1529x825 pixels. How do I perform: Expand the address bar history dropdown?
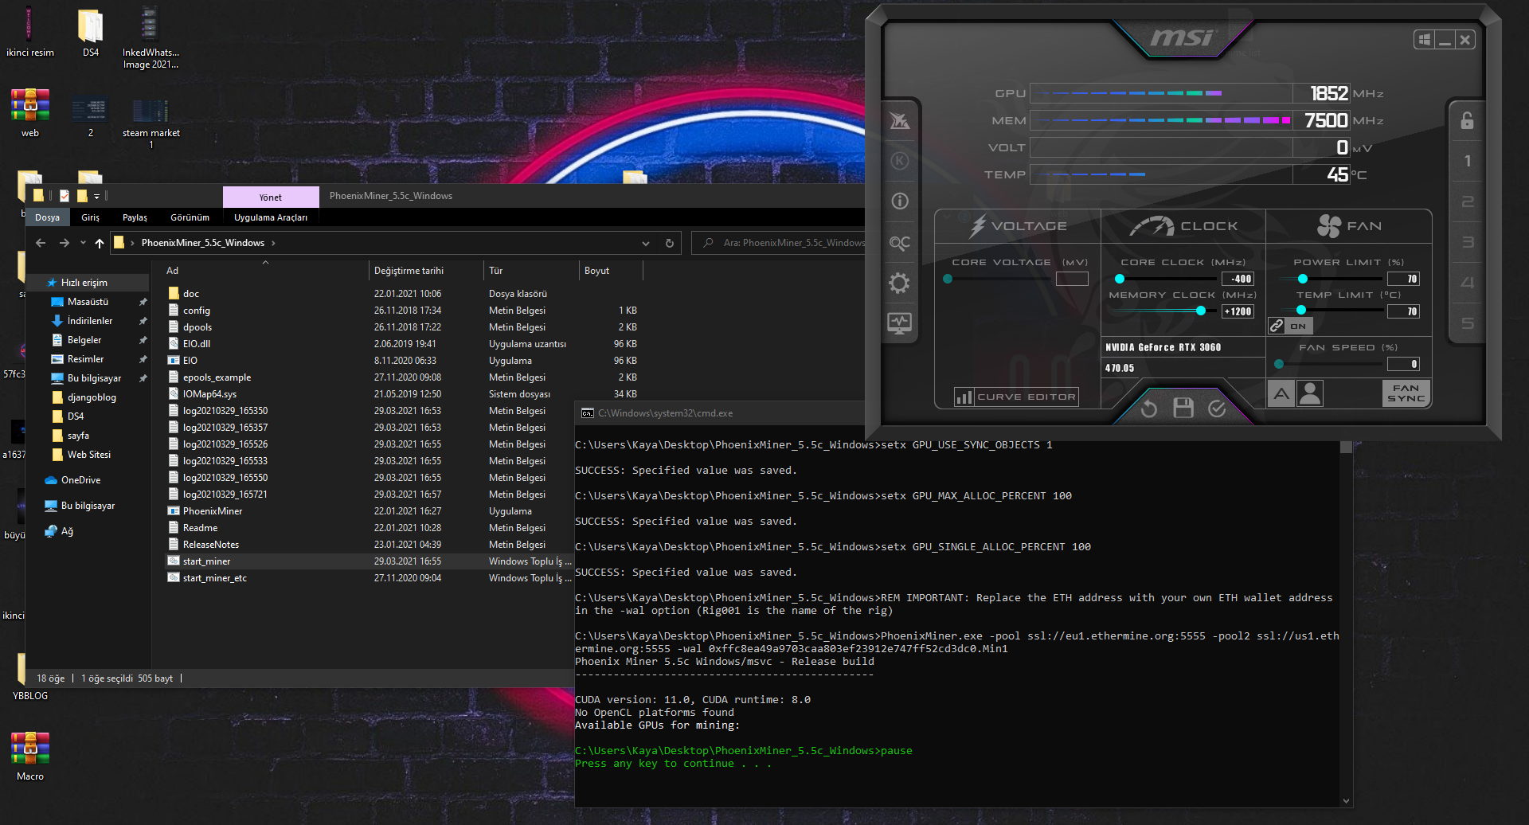click(646, 243)
